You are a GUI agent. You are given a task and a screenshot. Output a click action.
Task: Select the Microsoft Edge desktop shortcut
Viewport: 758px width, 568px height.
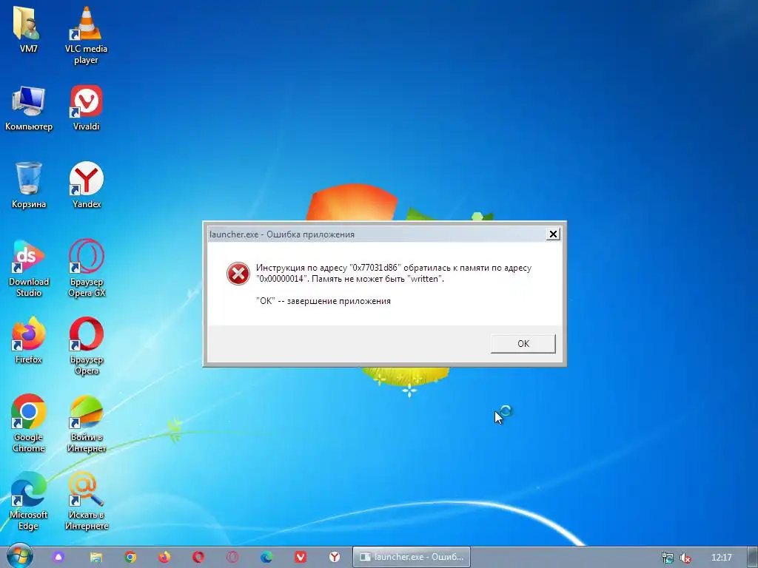click(x=29, y=501)
